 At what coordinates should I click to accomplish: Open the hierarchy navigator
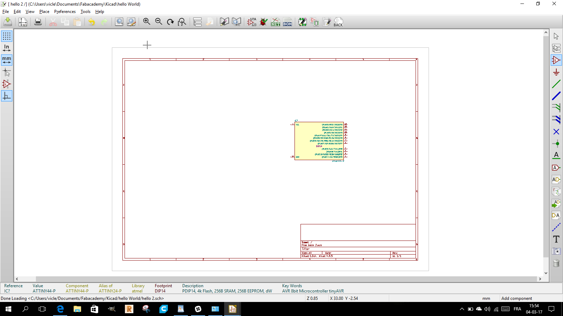pyautogui.click(x=197, y=22)
